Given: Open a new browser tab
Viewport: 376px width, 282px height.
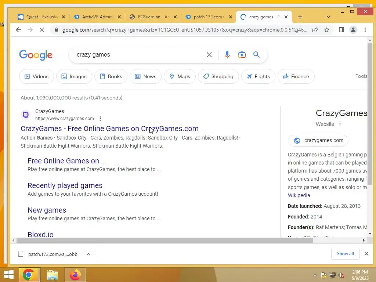Looking at the screenshot, I should point(300,17).
